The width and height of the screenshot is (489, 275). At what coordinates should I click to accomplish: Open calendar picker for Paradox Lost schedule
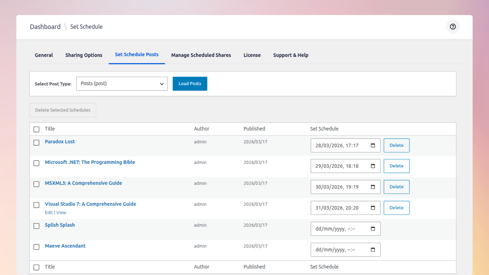[x=373, y=145]
